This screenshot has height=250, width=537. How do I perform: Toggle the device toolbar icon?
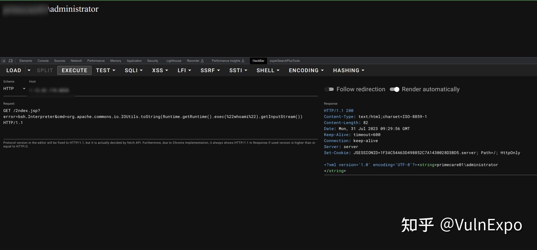coord(11,61)
